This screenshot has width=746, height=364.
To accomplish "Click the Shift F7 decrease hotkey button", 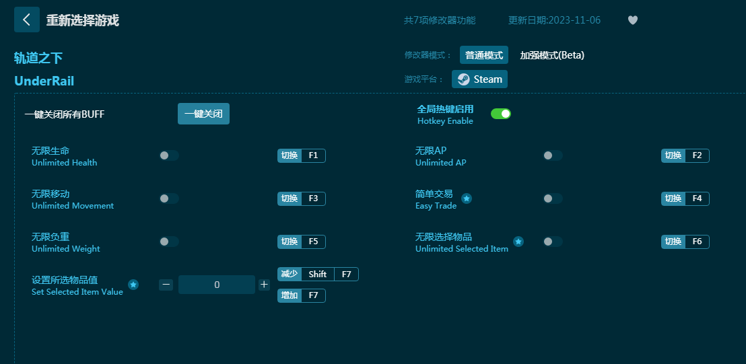I will click(x=318, y=274).
